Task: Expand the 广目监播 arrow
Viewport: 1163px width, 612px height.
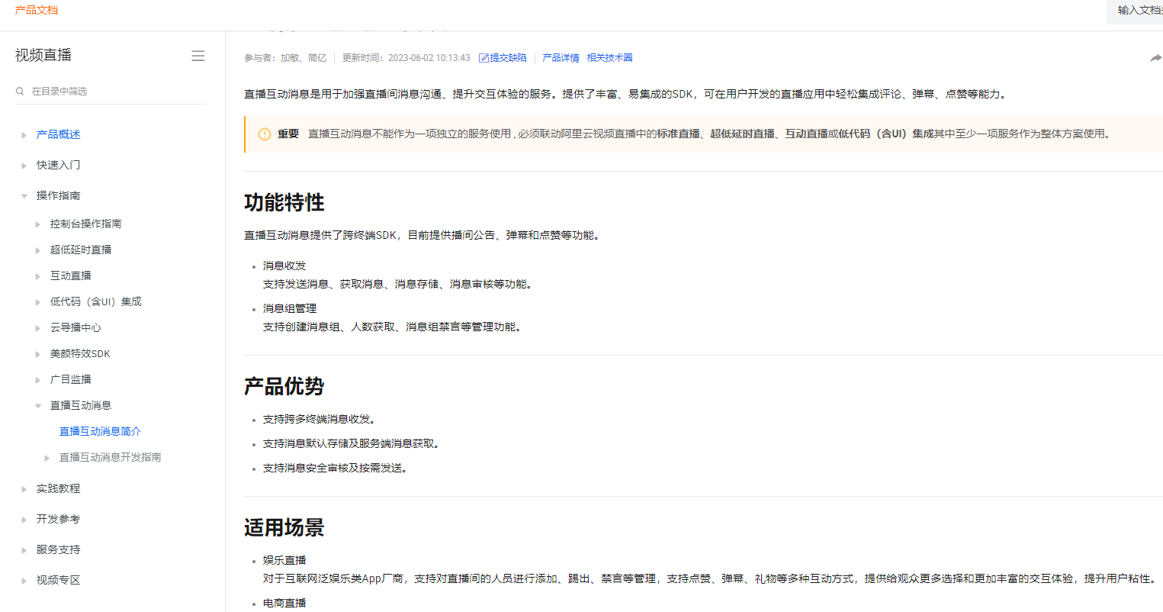Action: [37, 380]
